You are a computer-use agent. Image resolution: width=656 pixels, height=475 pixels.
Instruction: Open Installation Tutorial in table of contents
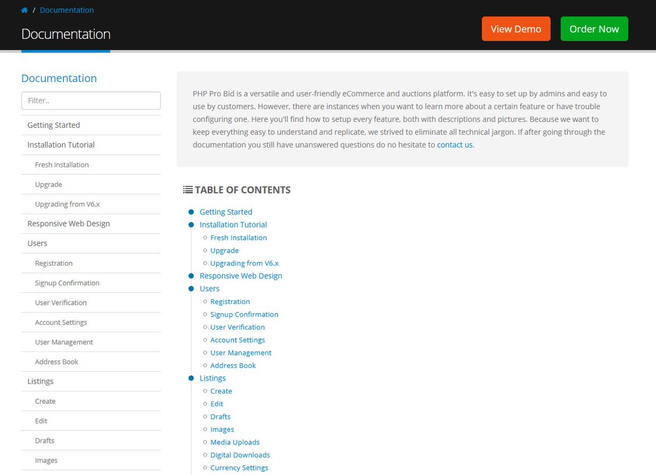pos(233,225)
